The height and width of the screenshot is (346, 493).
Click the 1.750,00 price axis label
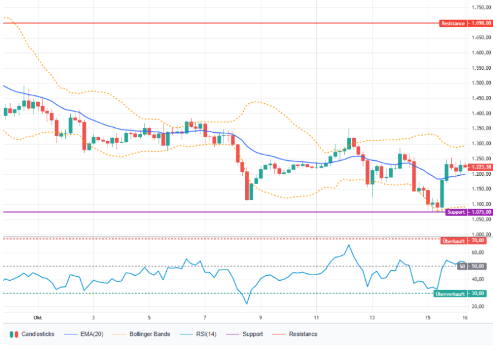tap(481, 8)
